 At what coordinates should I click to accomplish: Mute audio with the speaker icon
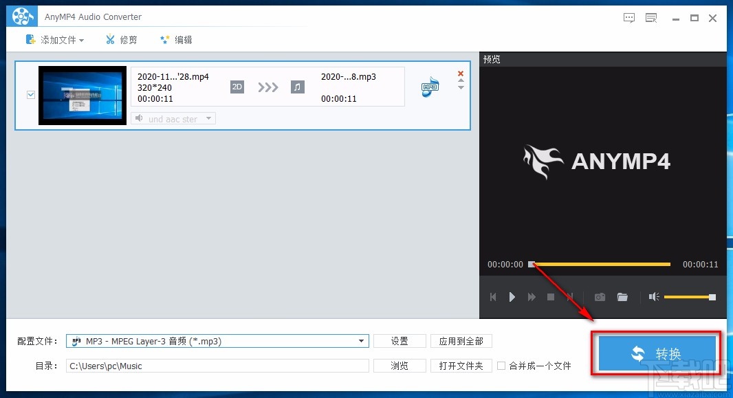(653, 297)
